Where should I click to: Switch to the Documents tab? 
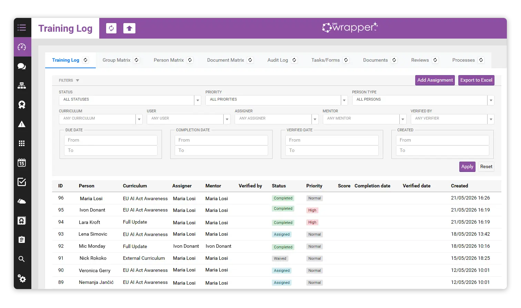point(376,60)
